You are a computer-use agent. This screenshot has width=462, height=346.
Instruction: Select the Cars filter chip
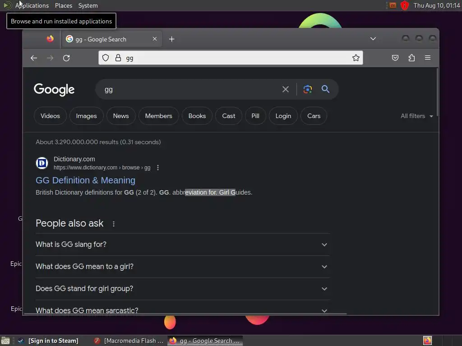(x=314, y=116)
